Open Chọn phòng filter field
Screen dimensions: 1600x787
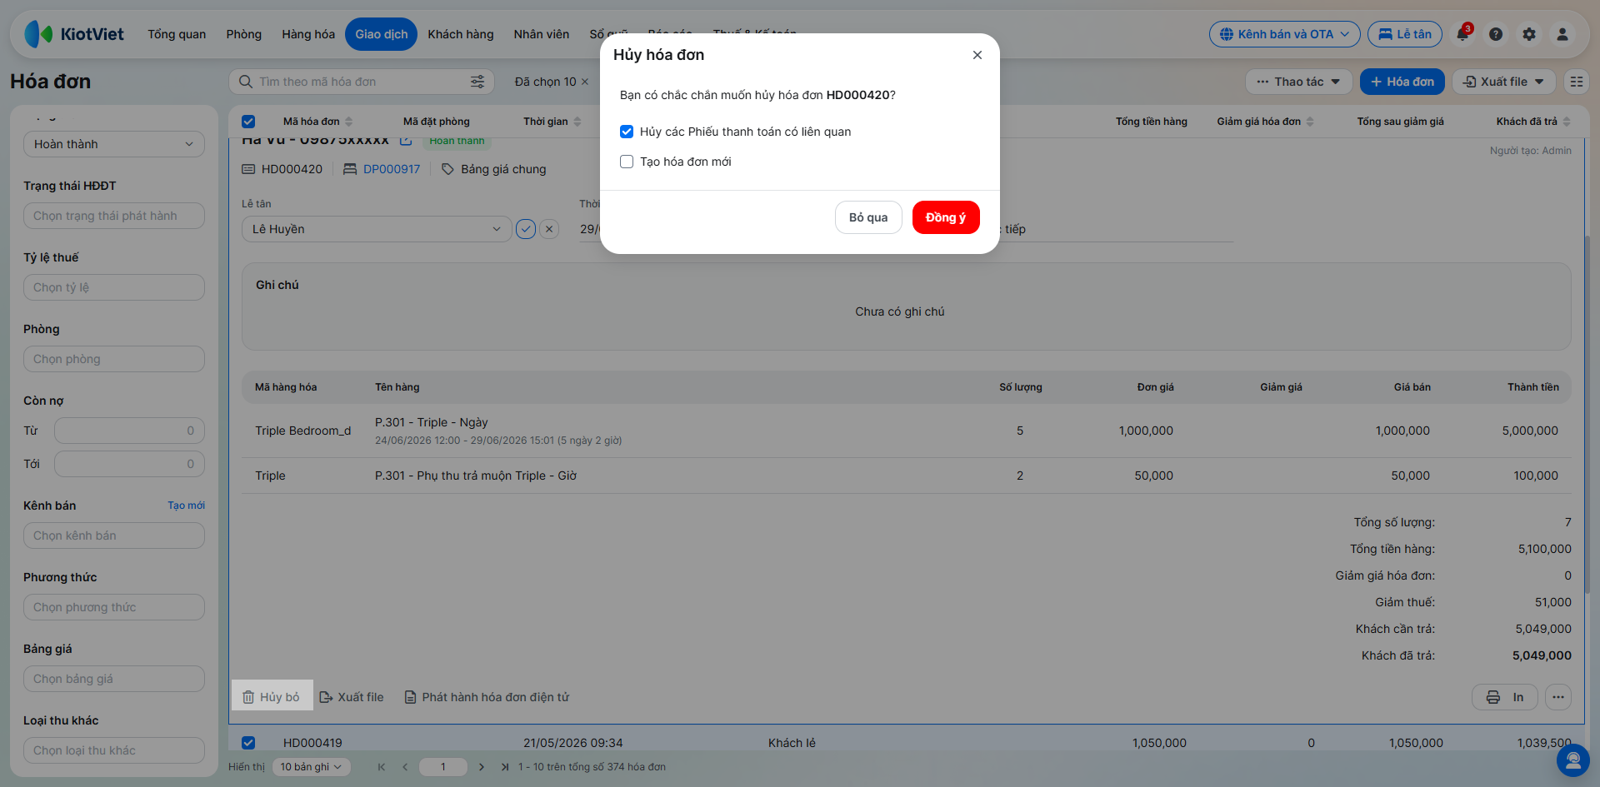coord(114,359)
